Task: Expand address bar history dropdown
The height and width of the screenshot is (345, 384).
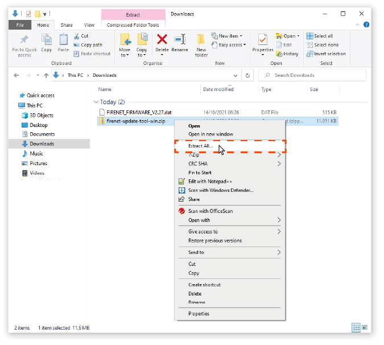Action: (236, 76)
